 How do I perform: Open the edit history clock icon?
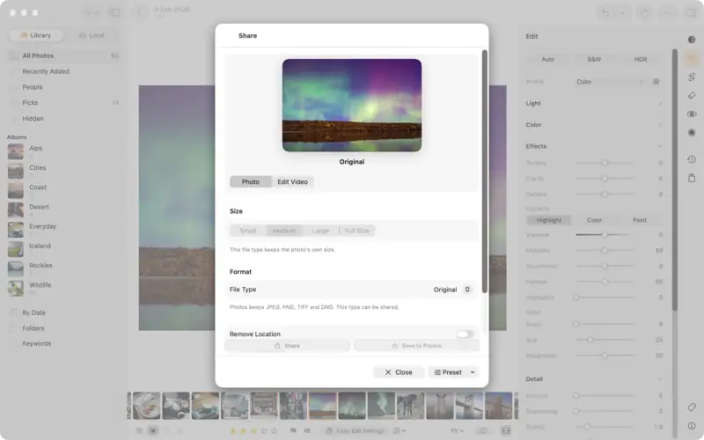[692, 159]
